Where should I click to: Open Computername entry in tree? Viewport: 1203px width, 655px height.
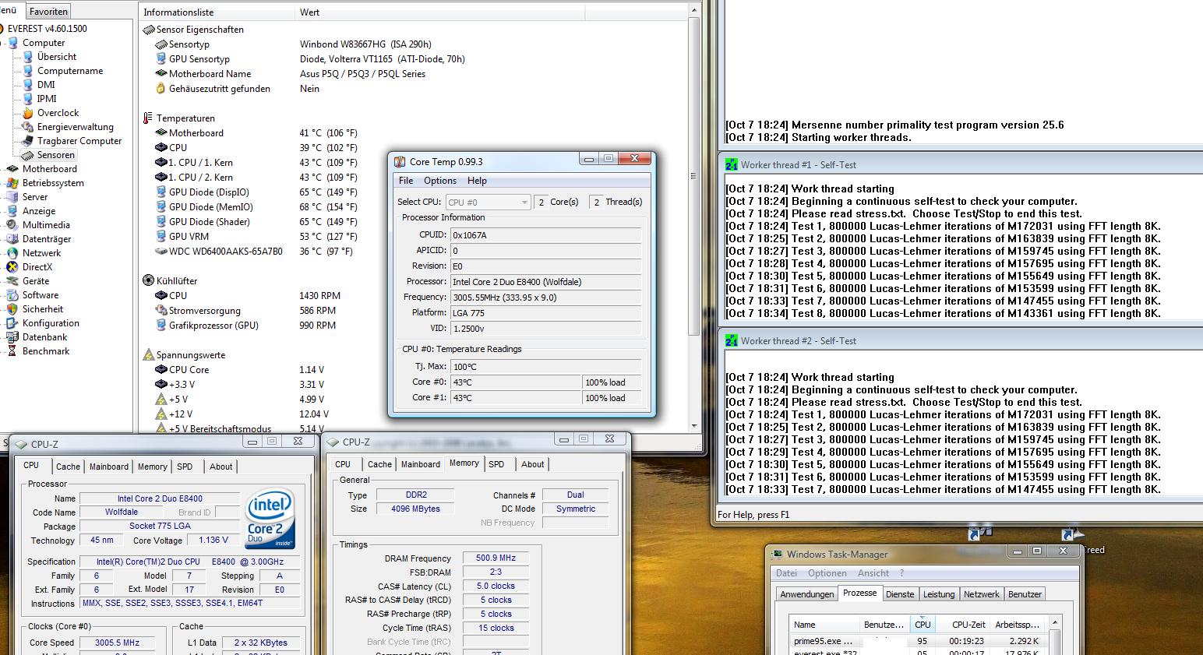point(70,71)
